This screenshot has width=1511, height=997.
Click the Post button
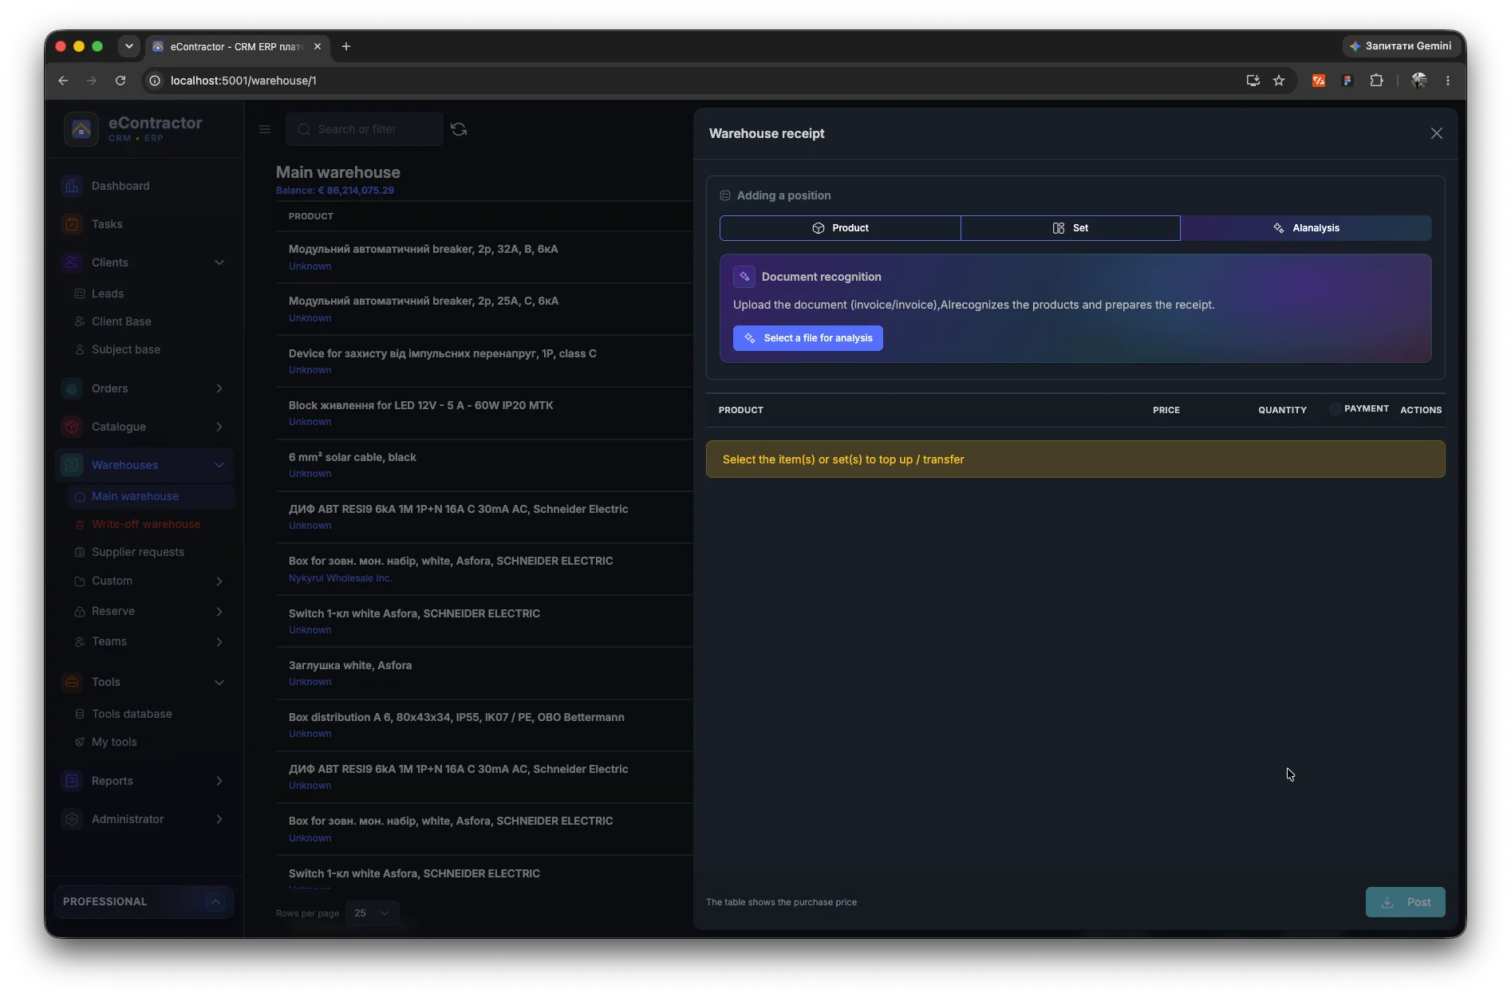[1405, 902]
